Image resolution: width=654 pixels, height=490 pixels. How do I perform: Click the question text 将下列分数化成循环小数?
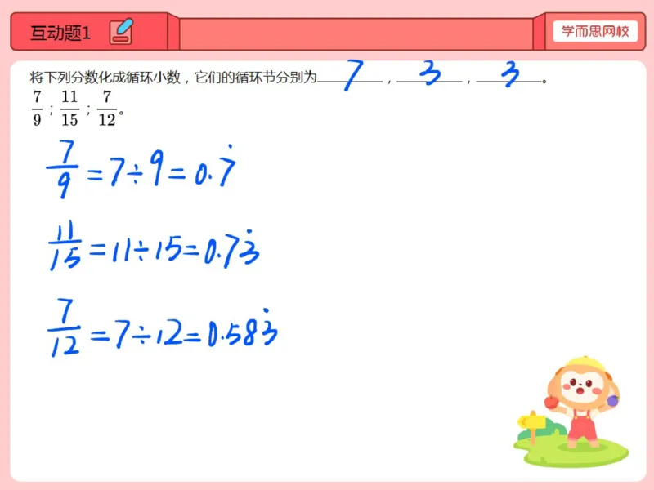[x=105, y=77]
